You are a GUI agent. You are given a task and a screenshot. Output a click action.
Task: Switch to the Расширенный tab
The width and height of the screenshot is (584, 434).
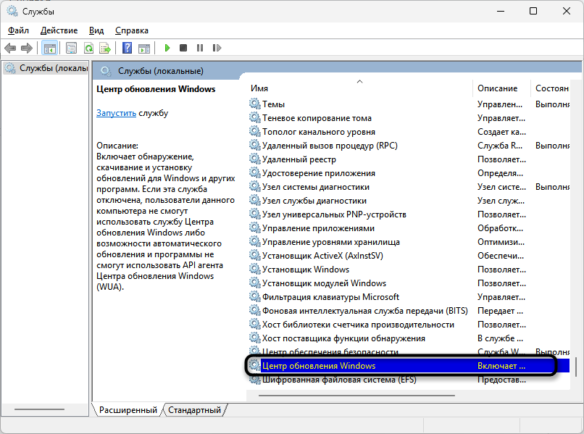pyautogui.click(x=128, y=410)
